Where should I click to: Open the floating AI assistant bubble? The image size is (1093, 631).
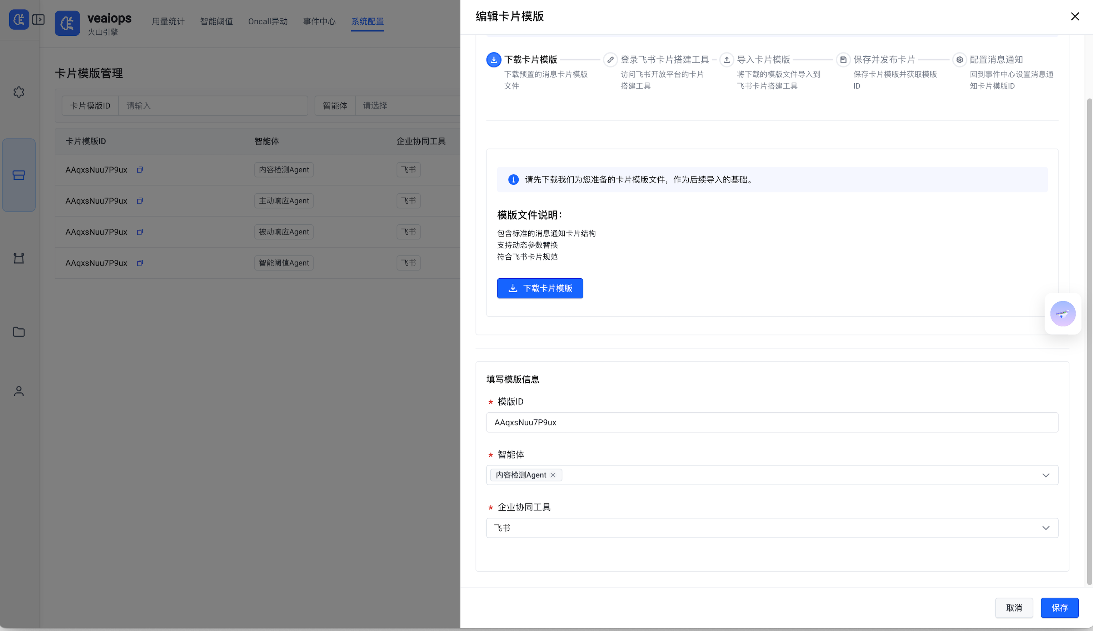point(1063,313)
